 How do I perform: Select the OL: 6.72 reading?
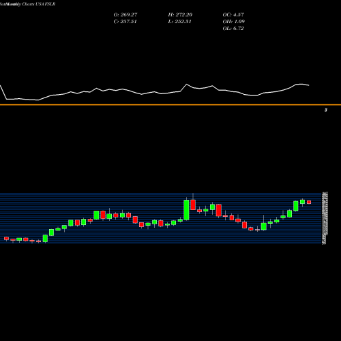[x=233, y=29]
